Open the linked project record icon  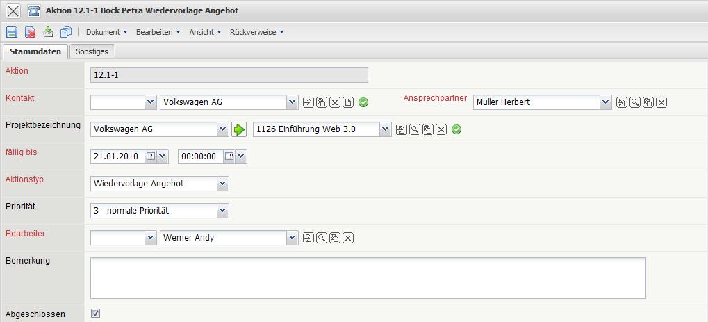point(401,130)
